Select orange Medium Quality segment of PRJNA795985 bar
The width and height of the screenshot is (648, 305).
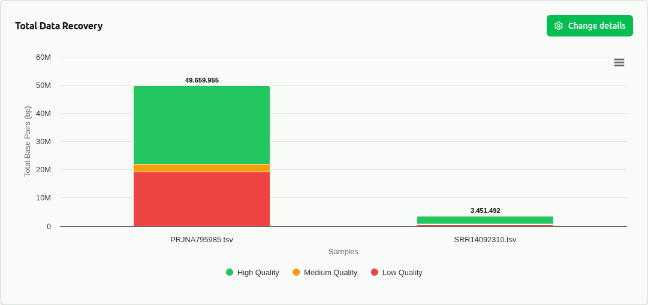(201, 168)
